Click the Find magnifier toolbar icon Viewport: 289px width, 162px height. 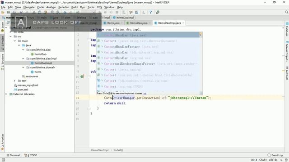point(52,12)
